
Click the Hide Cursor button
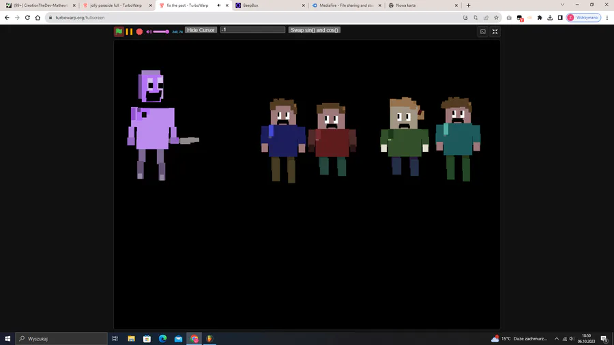tap(201, 30)
